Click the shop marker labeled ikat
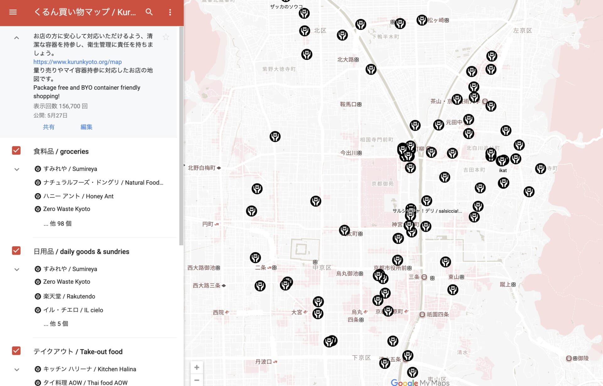The image size is (603, 386). (502, 161)
